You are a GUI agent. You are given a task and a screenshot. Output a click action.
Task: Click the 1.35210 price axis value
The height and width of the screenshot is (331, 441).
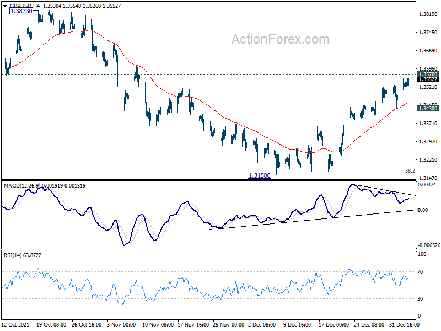pos(428,87)
